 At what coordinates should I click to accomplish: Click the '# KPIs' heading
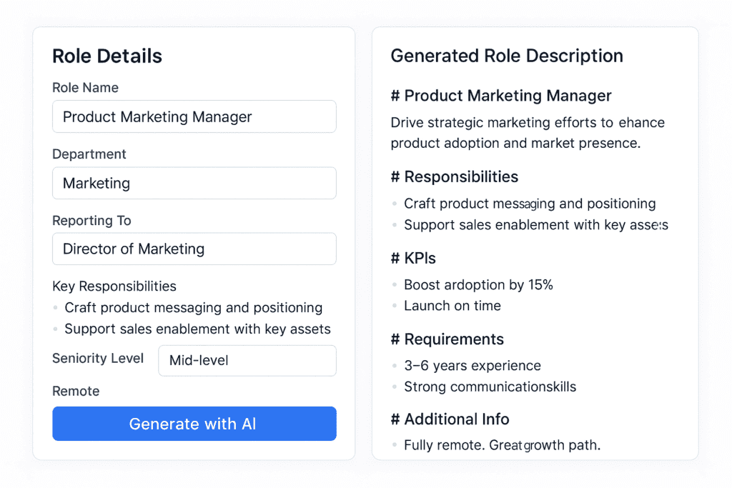point(413,258)
